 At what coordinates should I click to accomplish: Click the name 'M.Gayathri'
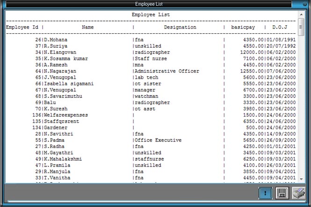pos(58,153)
